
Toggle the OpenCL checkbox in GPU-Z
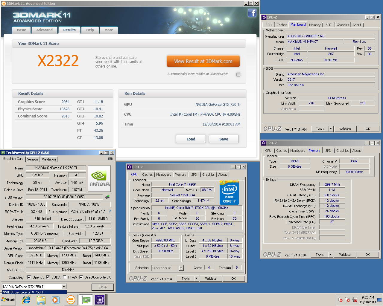click(x=29, y=277)
